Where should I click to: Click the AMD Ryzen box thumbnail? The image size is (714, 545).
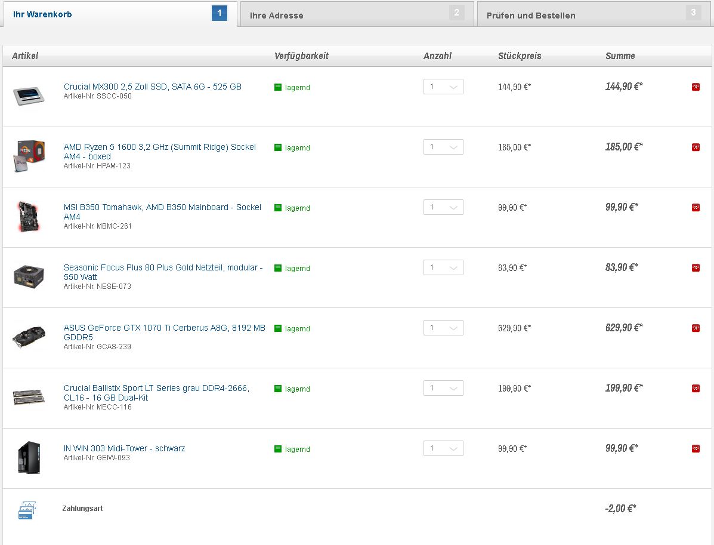[29, 156]
